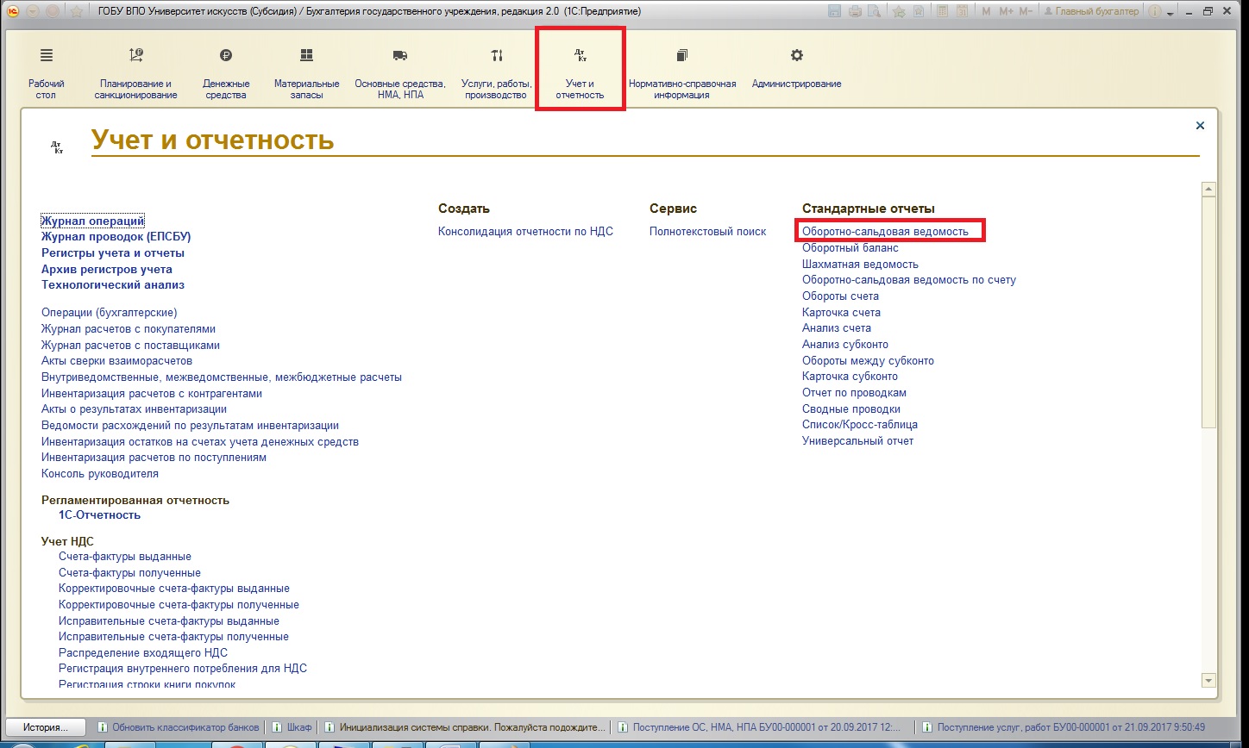Open the info/help icon in the title bar
This screenshot has height=748, width=1249.
click(1153, 11)
